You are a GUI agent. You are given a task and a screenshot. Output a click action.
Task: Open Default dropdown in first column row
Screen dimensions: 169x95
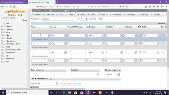(x=96, y=35)
